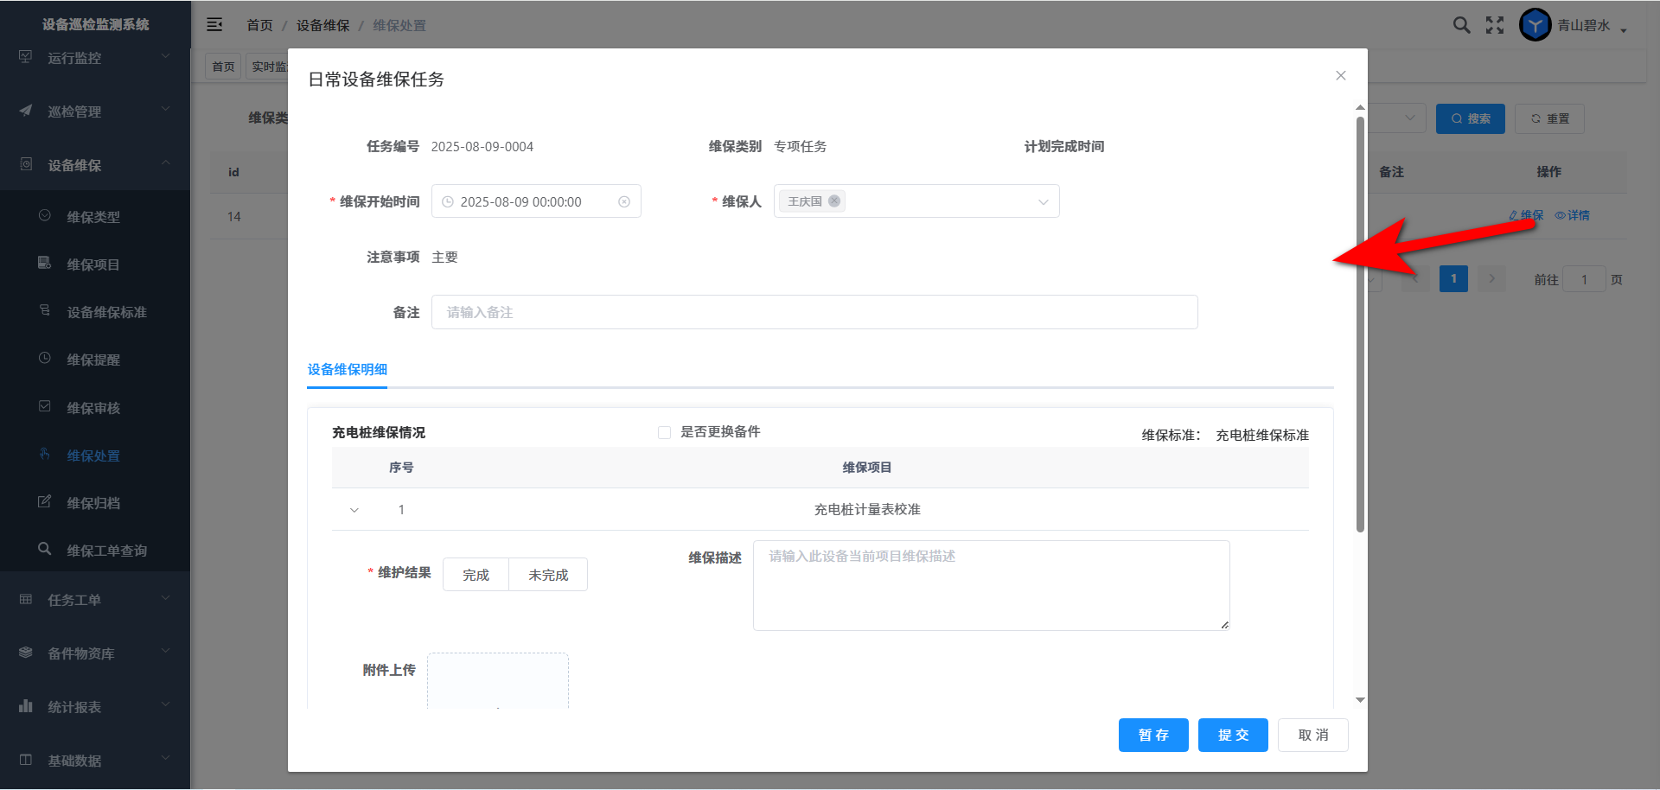The width and height of the screenshot is (1660, 790).
Task: Collapse row 1 充电桩计量表校准 details
Action: [x=354, y=510]
